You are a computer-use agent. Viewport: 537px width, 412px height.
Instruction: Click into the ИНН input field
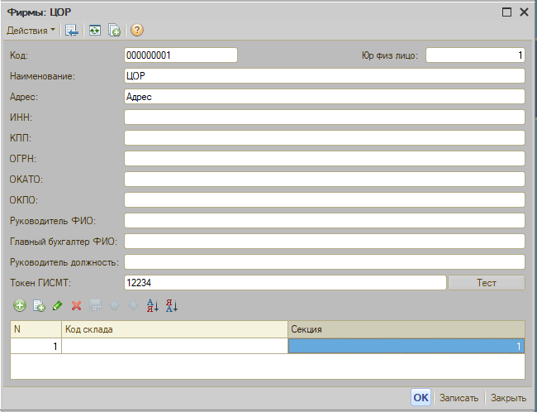(325, 117)
